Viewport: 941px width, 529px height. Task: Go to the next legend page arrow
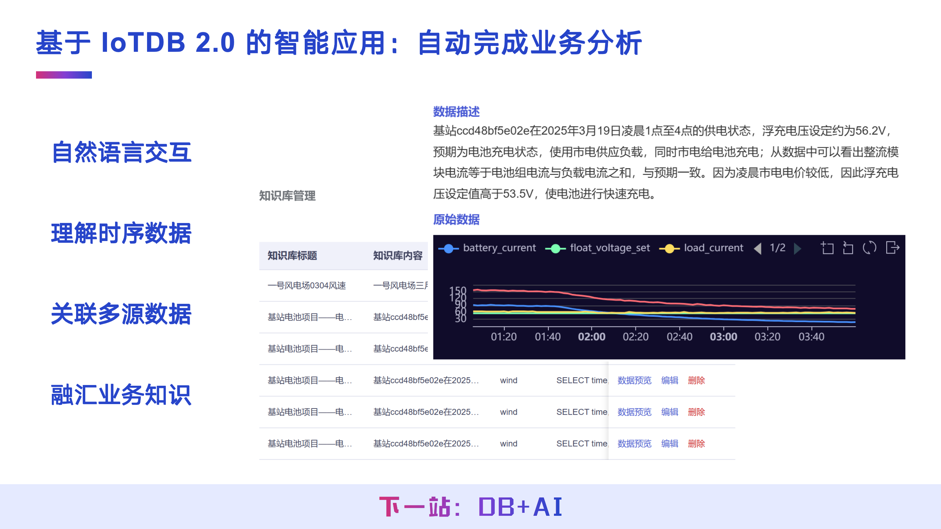tap(797, 248)
